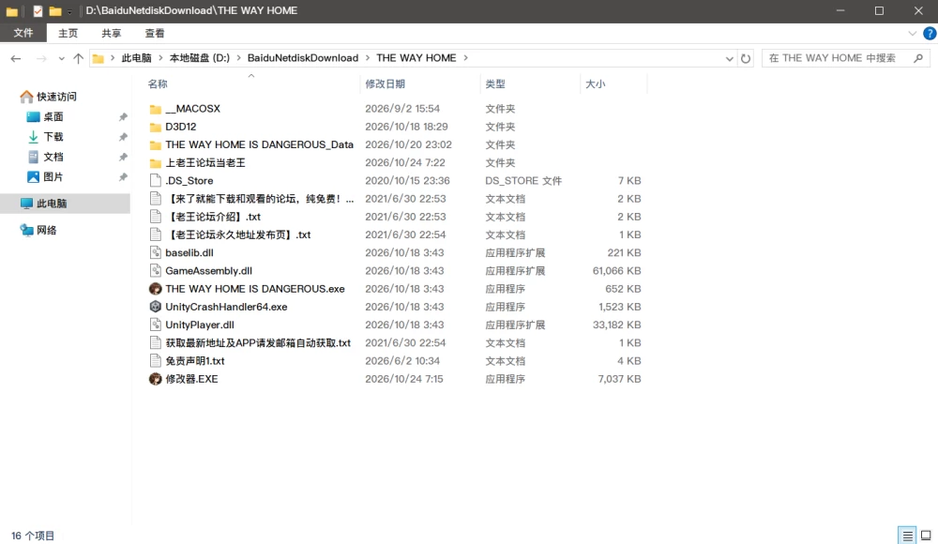This screenshot has height=544, width=938.
Task: Select 网络 in the navigation pane
Action: (47, 231)
